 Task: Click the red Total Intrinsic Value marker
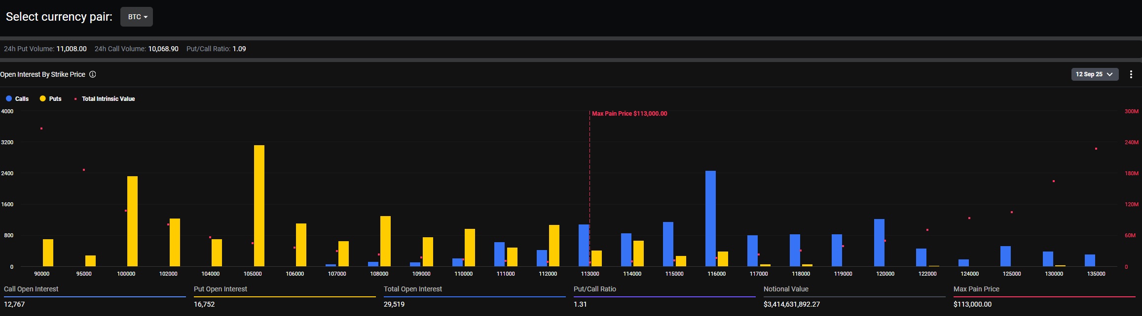(x=75, y=99)
